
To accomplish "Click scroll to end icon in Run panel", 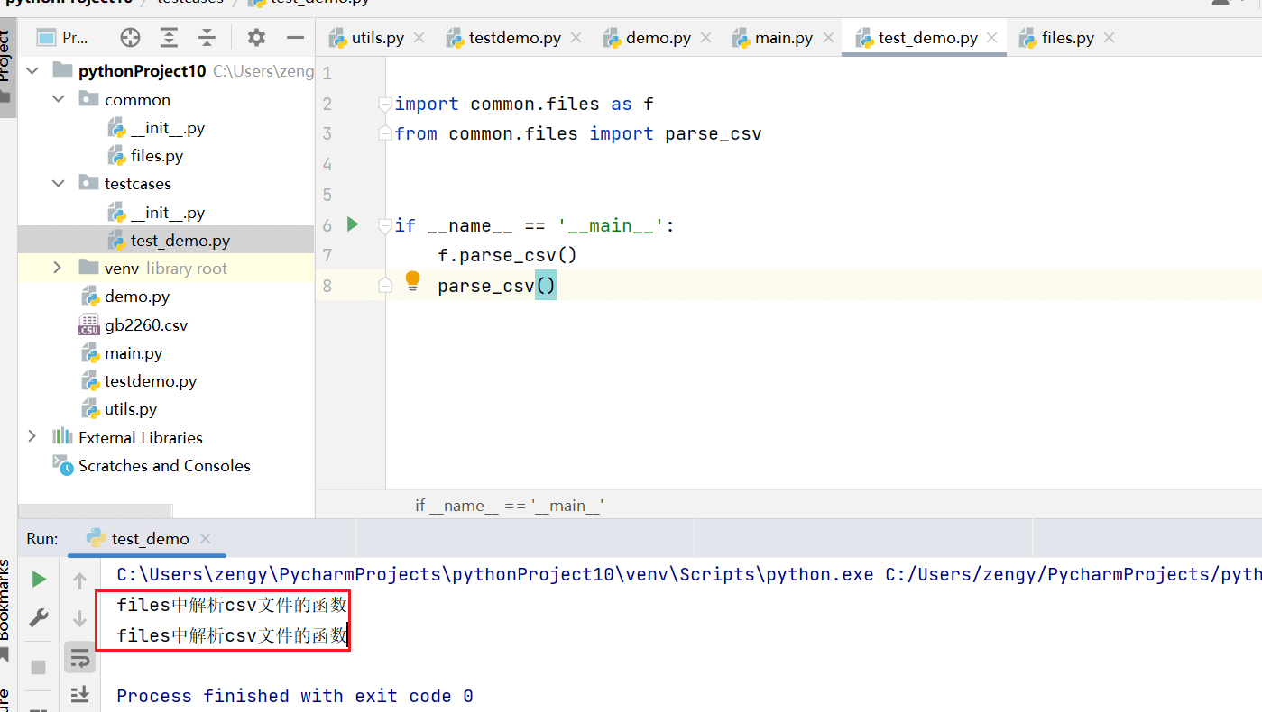I will pos(79,693).
